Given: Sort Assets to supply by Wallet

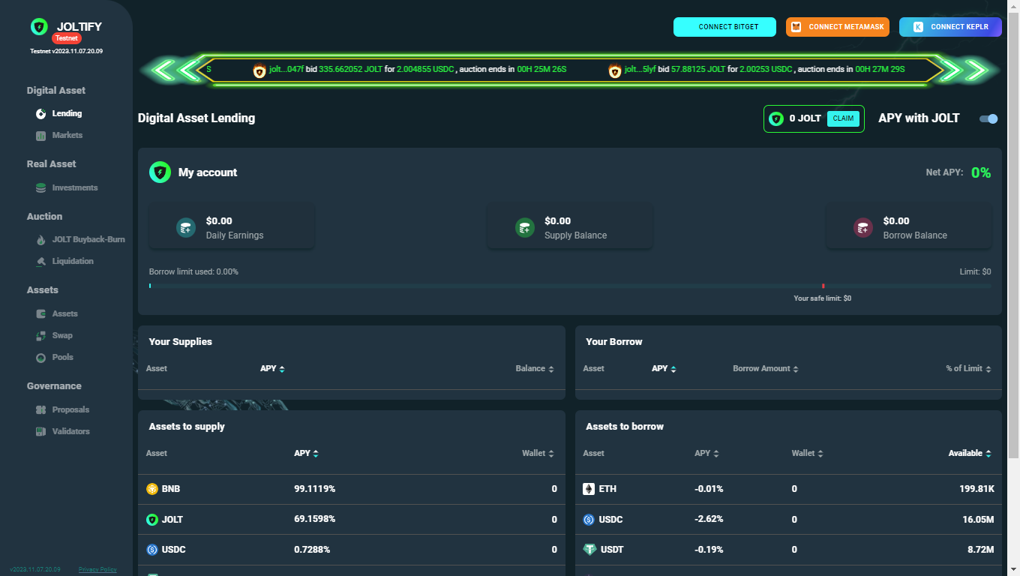Looking at the screenshot, I should point(539,454).
